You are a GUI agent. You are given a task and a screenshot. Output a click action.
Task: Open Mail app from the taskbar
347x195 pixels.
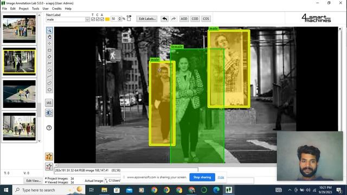click(x=129, y=190)
